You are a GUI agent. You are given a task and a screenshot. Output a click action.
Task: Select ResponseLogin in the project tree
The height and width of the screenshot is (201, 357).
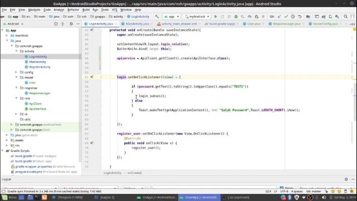(x=40, y=93)
